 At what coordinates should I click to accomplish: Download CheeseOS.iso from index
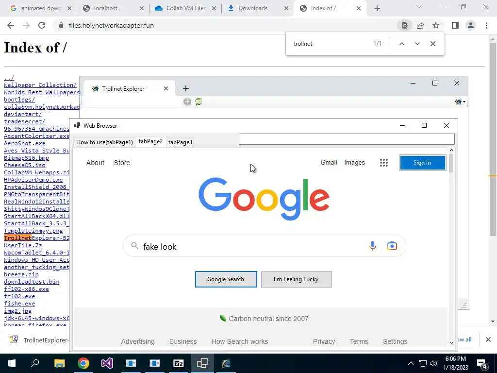coord(25,165)
